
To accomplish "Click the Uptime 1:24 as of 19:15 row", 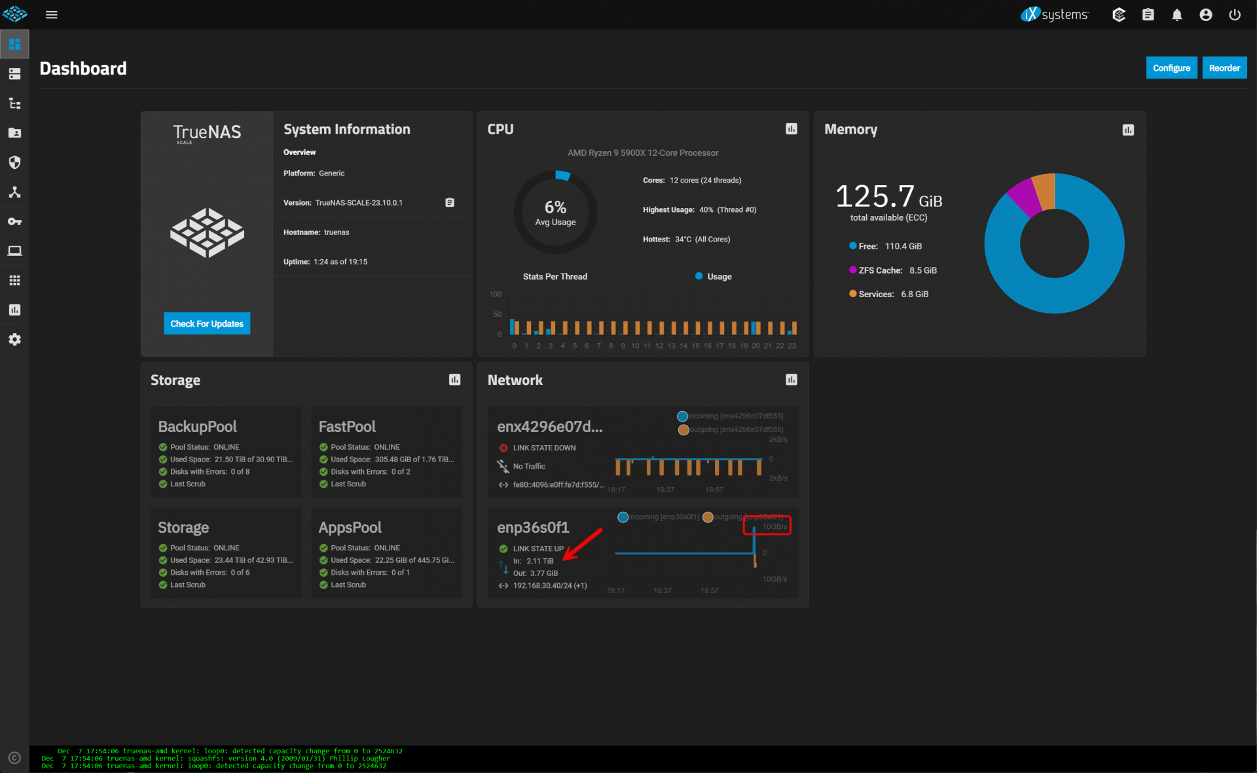I will pos(373,262).
